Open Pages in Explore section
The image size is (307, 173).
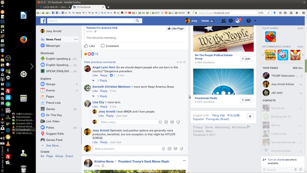[x=50, y=97]
